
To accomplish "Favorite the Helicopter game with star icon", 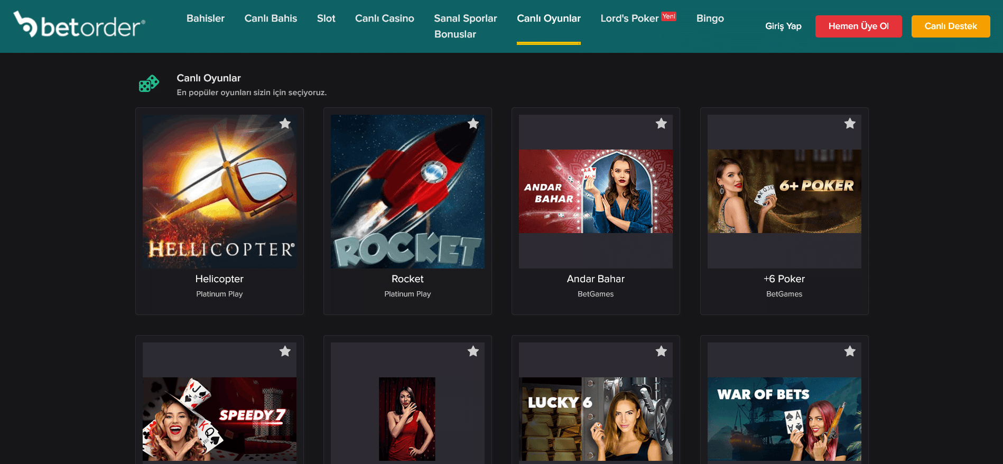I will click(x=285, y=124).
